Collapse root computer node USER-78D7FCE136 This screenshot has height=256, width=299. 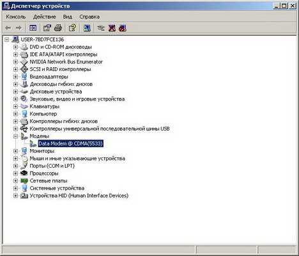coord(7,40)
